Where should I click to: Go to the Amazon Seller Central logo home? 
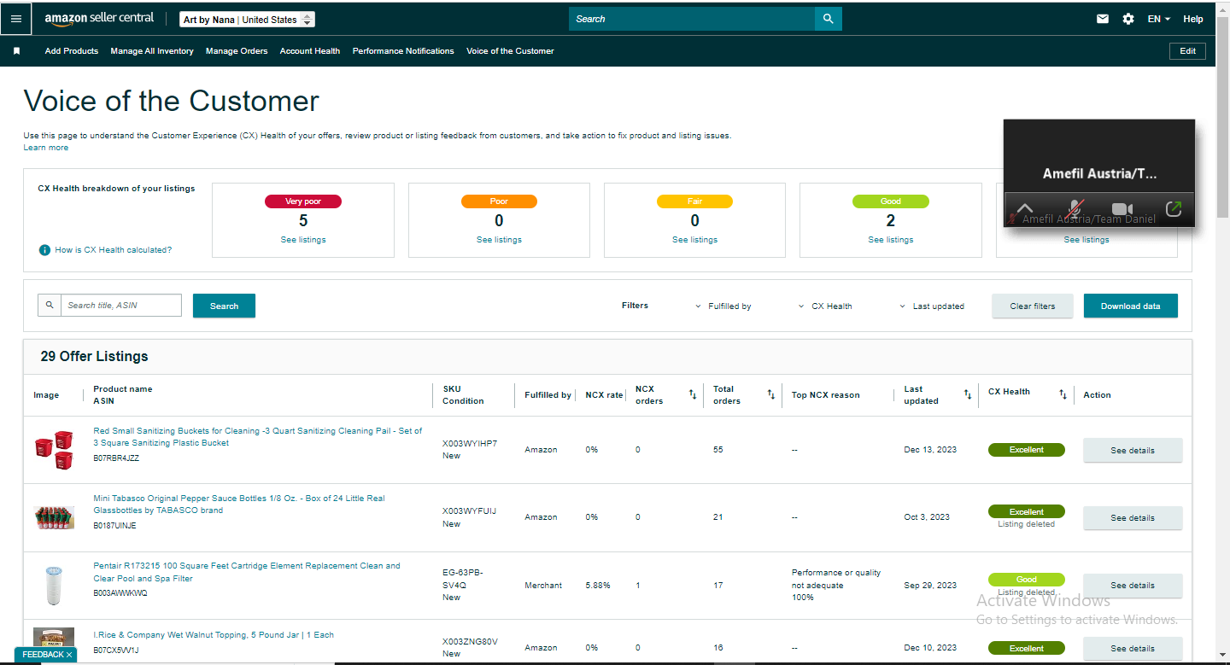(99, 19)
